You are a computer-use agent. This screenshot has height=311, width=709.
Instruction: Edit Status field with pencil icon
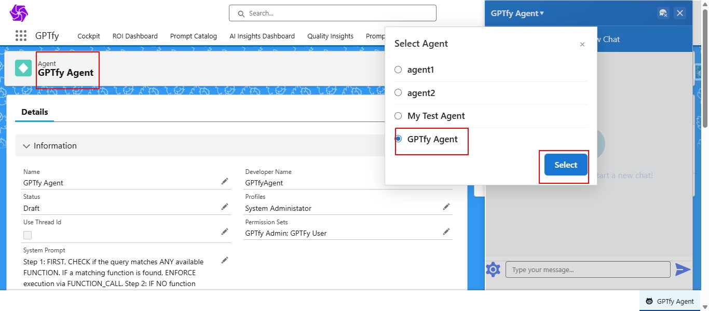(x=224, y=207)
